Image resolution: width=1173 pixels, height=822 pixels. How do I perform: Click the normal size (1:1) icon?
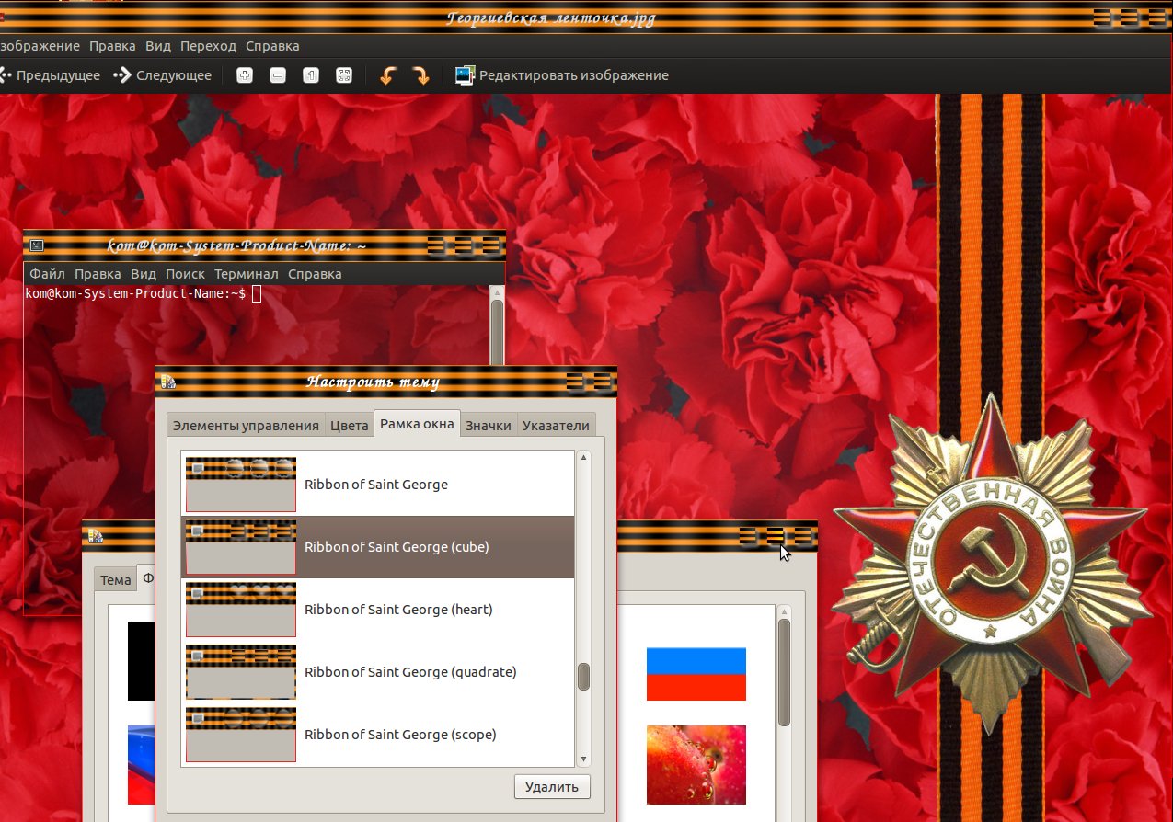pyautogui.click(x=311, y=75)
